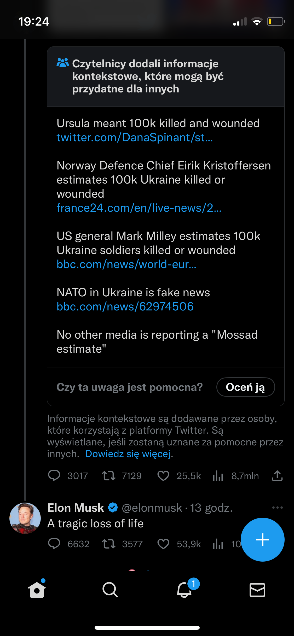Share the tweet via share icon
Screen dimensions: 294x636
(277, 476)
